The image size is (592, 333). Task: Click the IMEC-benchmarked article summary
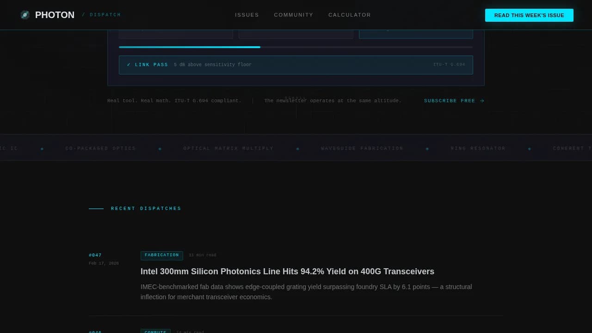pyautogui.click(x=306, y=292)
